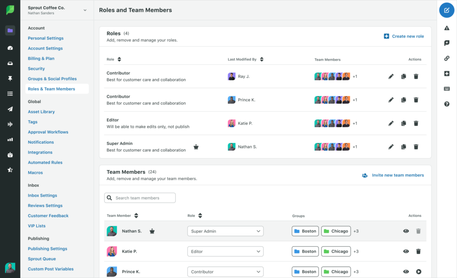Click the bot icon in left sidebar
This screenshot has height=278, width=457.
tap(10, 155)
